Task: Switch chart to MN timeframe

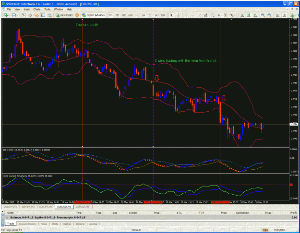Action: pos(163,15)
